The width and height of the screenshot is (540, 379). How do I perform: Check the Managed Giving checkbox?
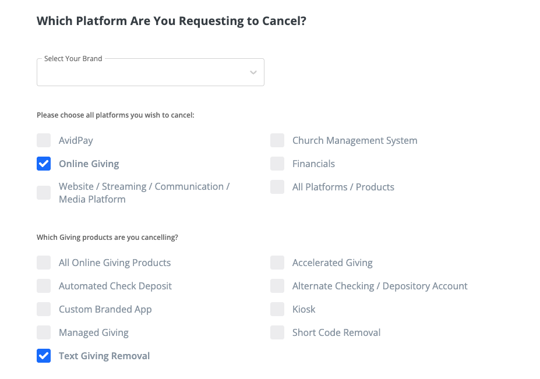[x=44, y=332]
